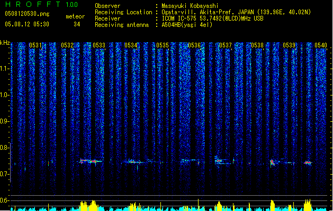Select the file name 0508120530.png
Screen dimensions: 333x211
[27, 14]
